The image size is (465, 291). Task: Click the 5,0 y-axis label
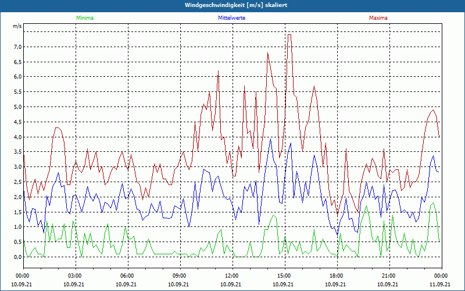point(18,107)
